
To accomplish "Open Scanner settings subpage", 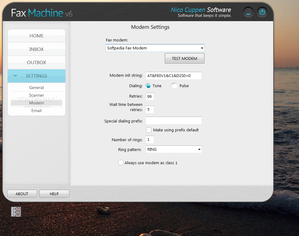I will 37,95.
